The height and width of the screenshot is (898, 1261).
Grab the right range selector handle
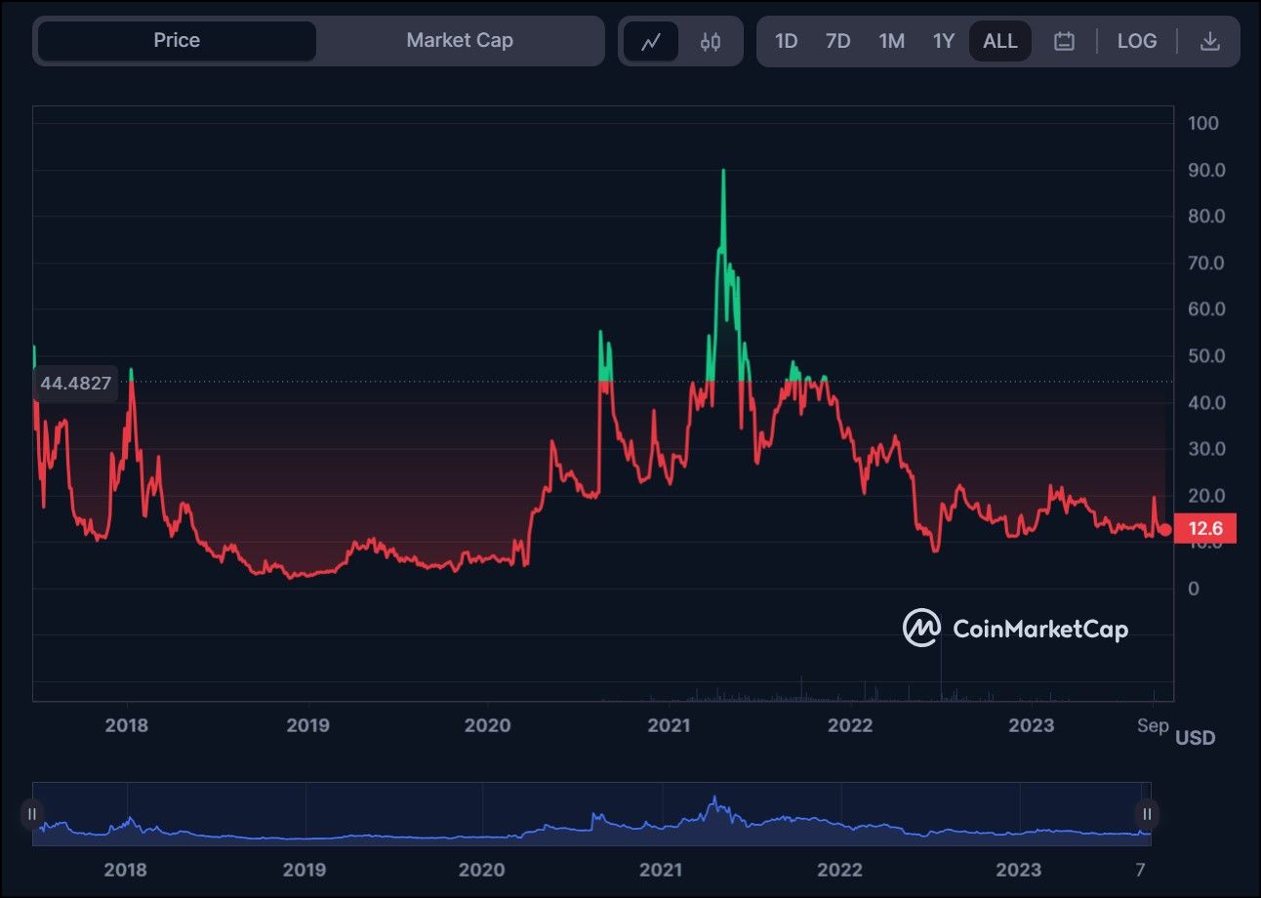click(1148, 814)
